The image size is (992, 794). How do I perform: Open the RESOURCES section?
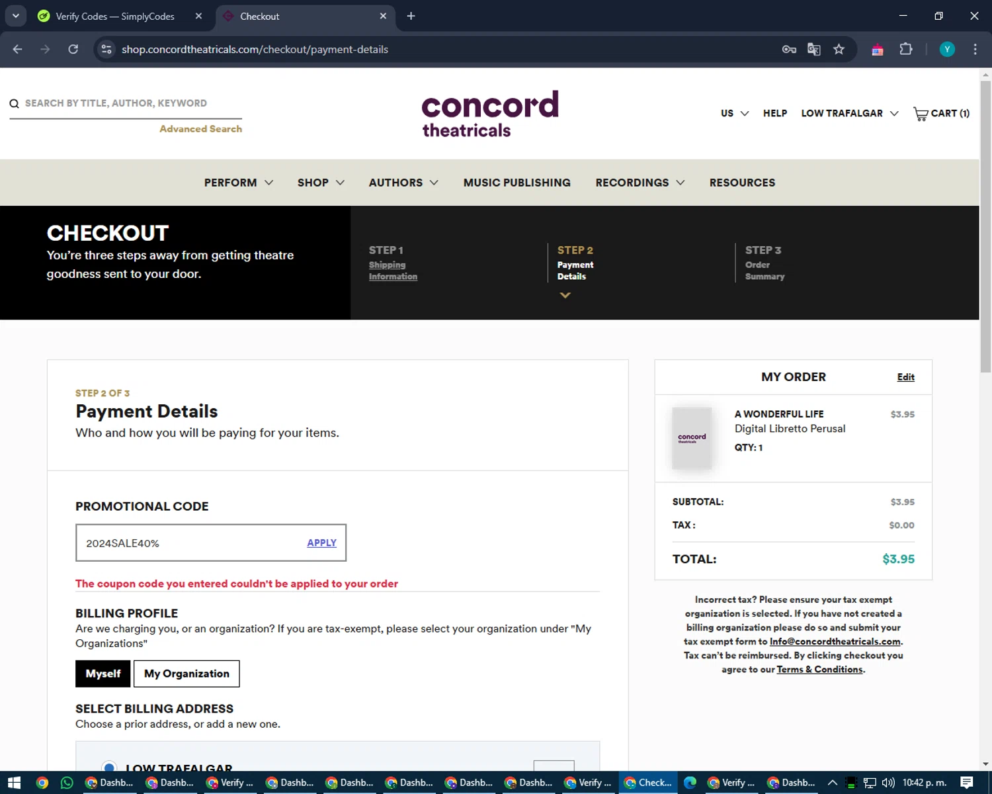[x=742, y=183]
